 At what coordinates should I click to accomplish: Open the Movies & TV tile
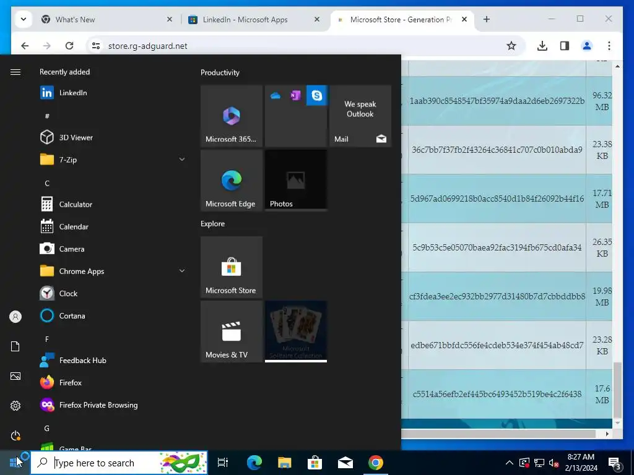tap(232, 332)
